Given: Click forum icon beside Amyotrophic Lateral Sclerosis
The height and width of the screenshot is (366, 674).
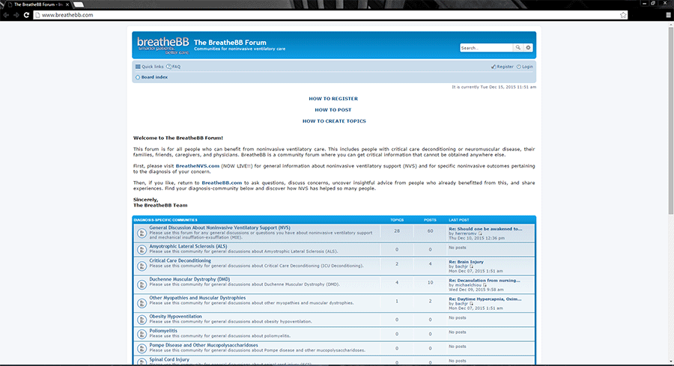Looking at the screenshot, I should [x=142, y=249].
